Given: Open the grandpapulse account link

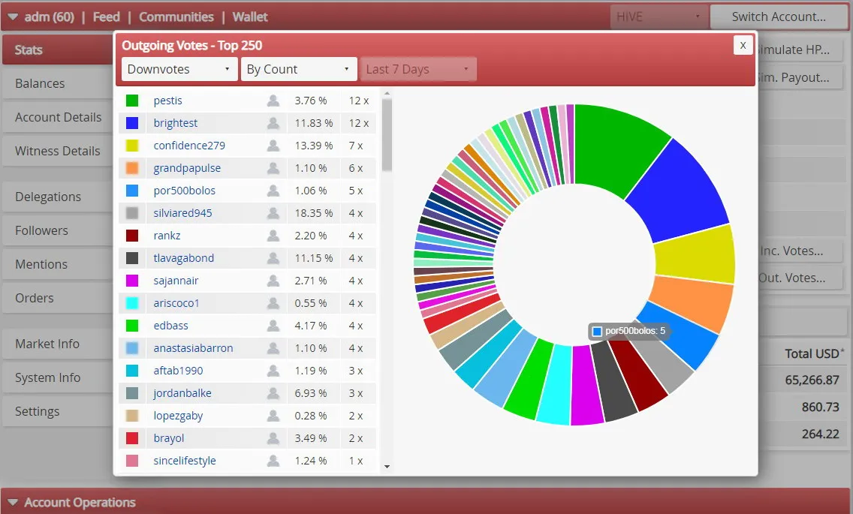Looking at the screenshot, I should [x=187, y=168].
